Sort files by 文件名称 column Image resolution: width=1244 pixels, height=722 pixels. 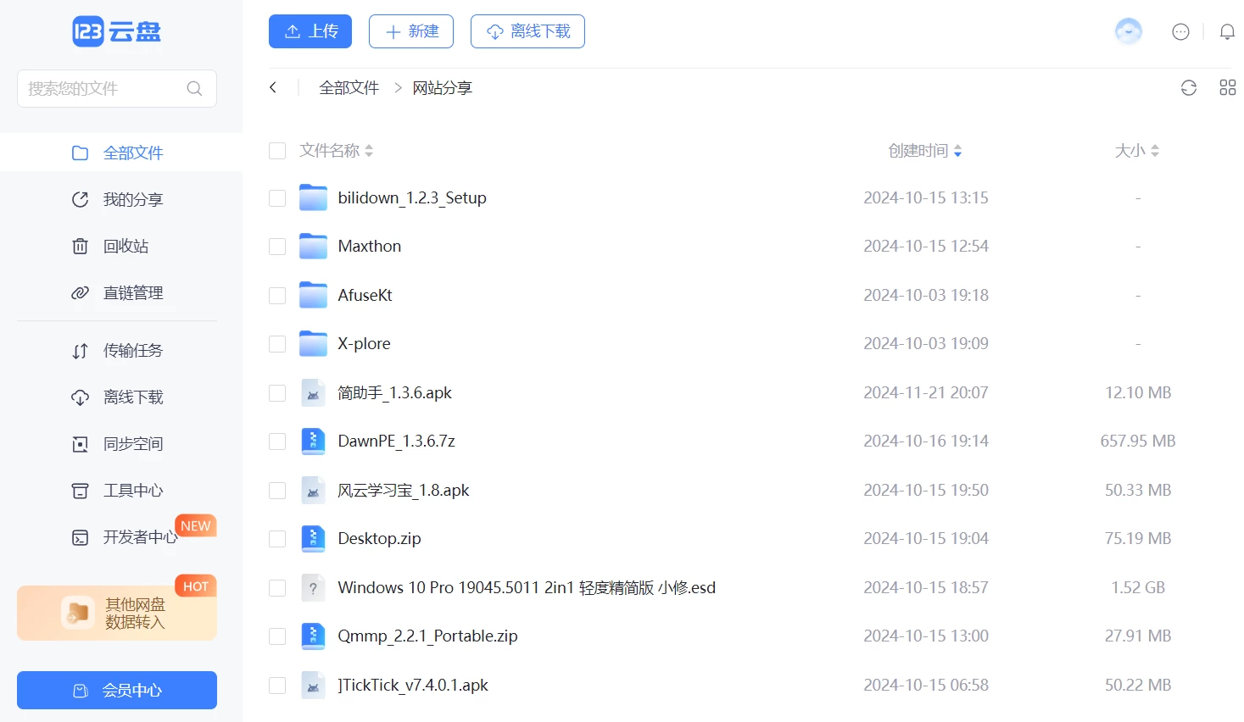pyautogui.click(x=336, y=151)
